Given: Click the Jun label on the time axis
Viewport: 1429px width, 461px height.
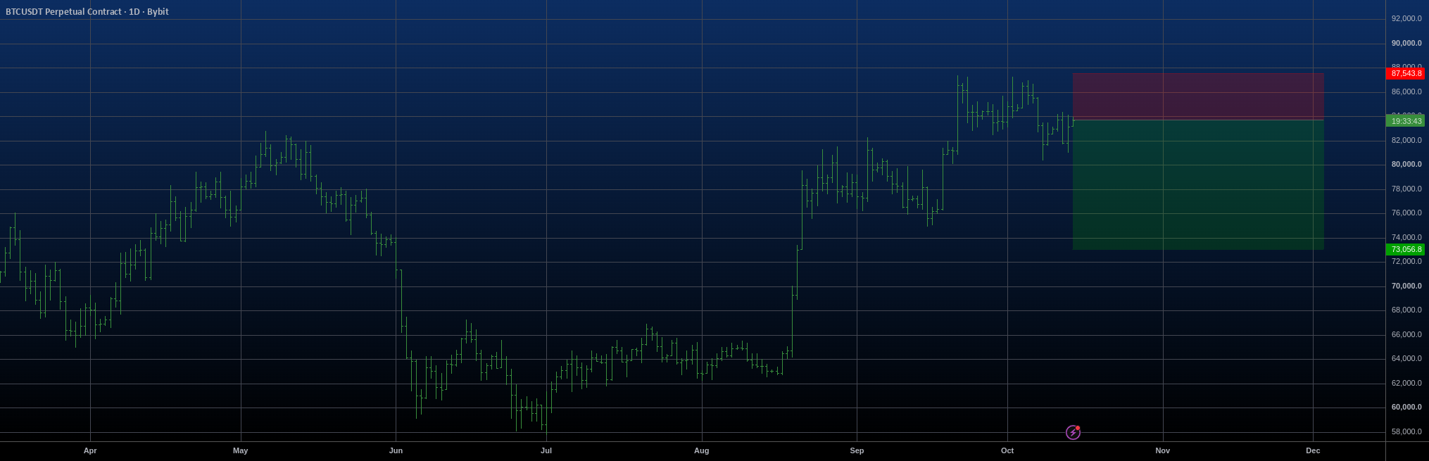Looking at the screenshot, I should click(396, 450).
